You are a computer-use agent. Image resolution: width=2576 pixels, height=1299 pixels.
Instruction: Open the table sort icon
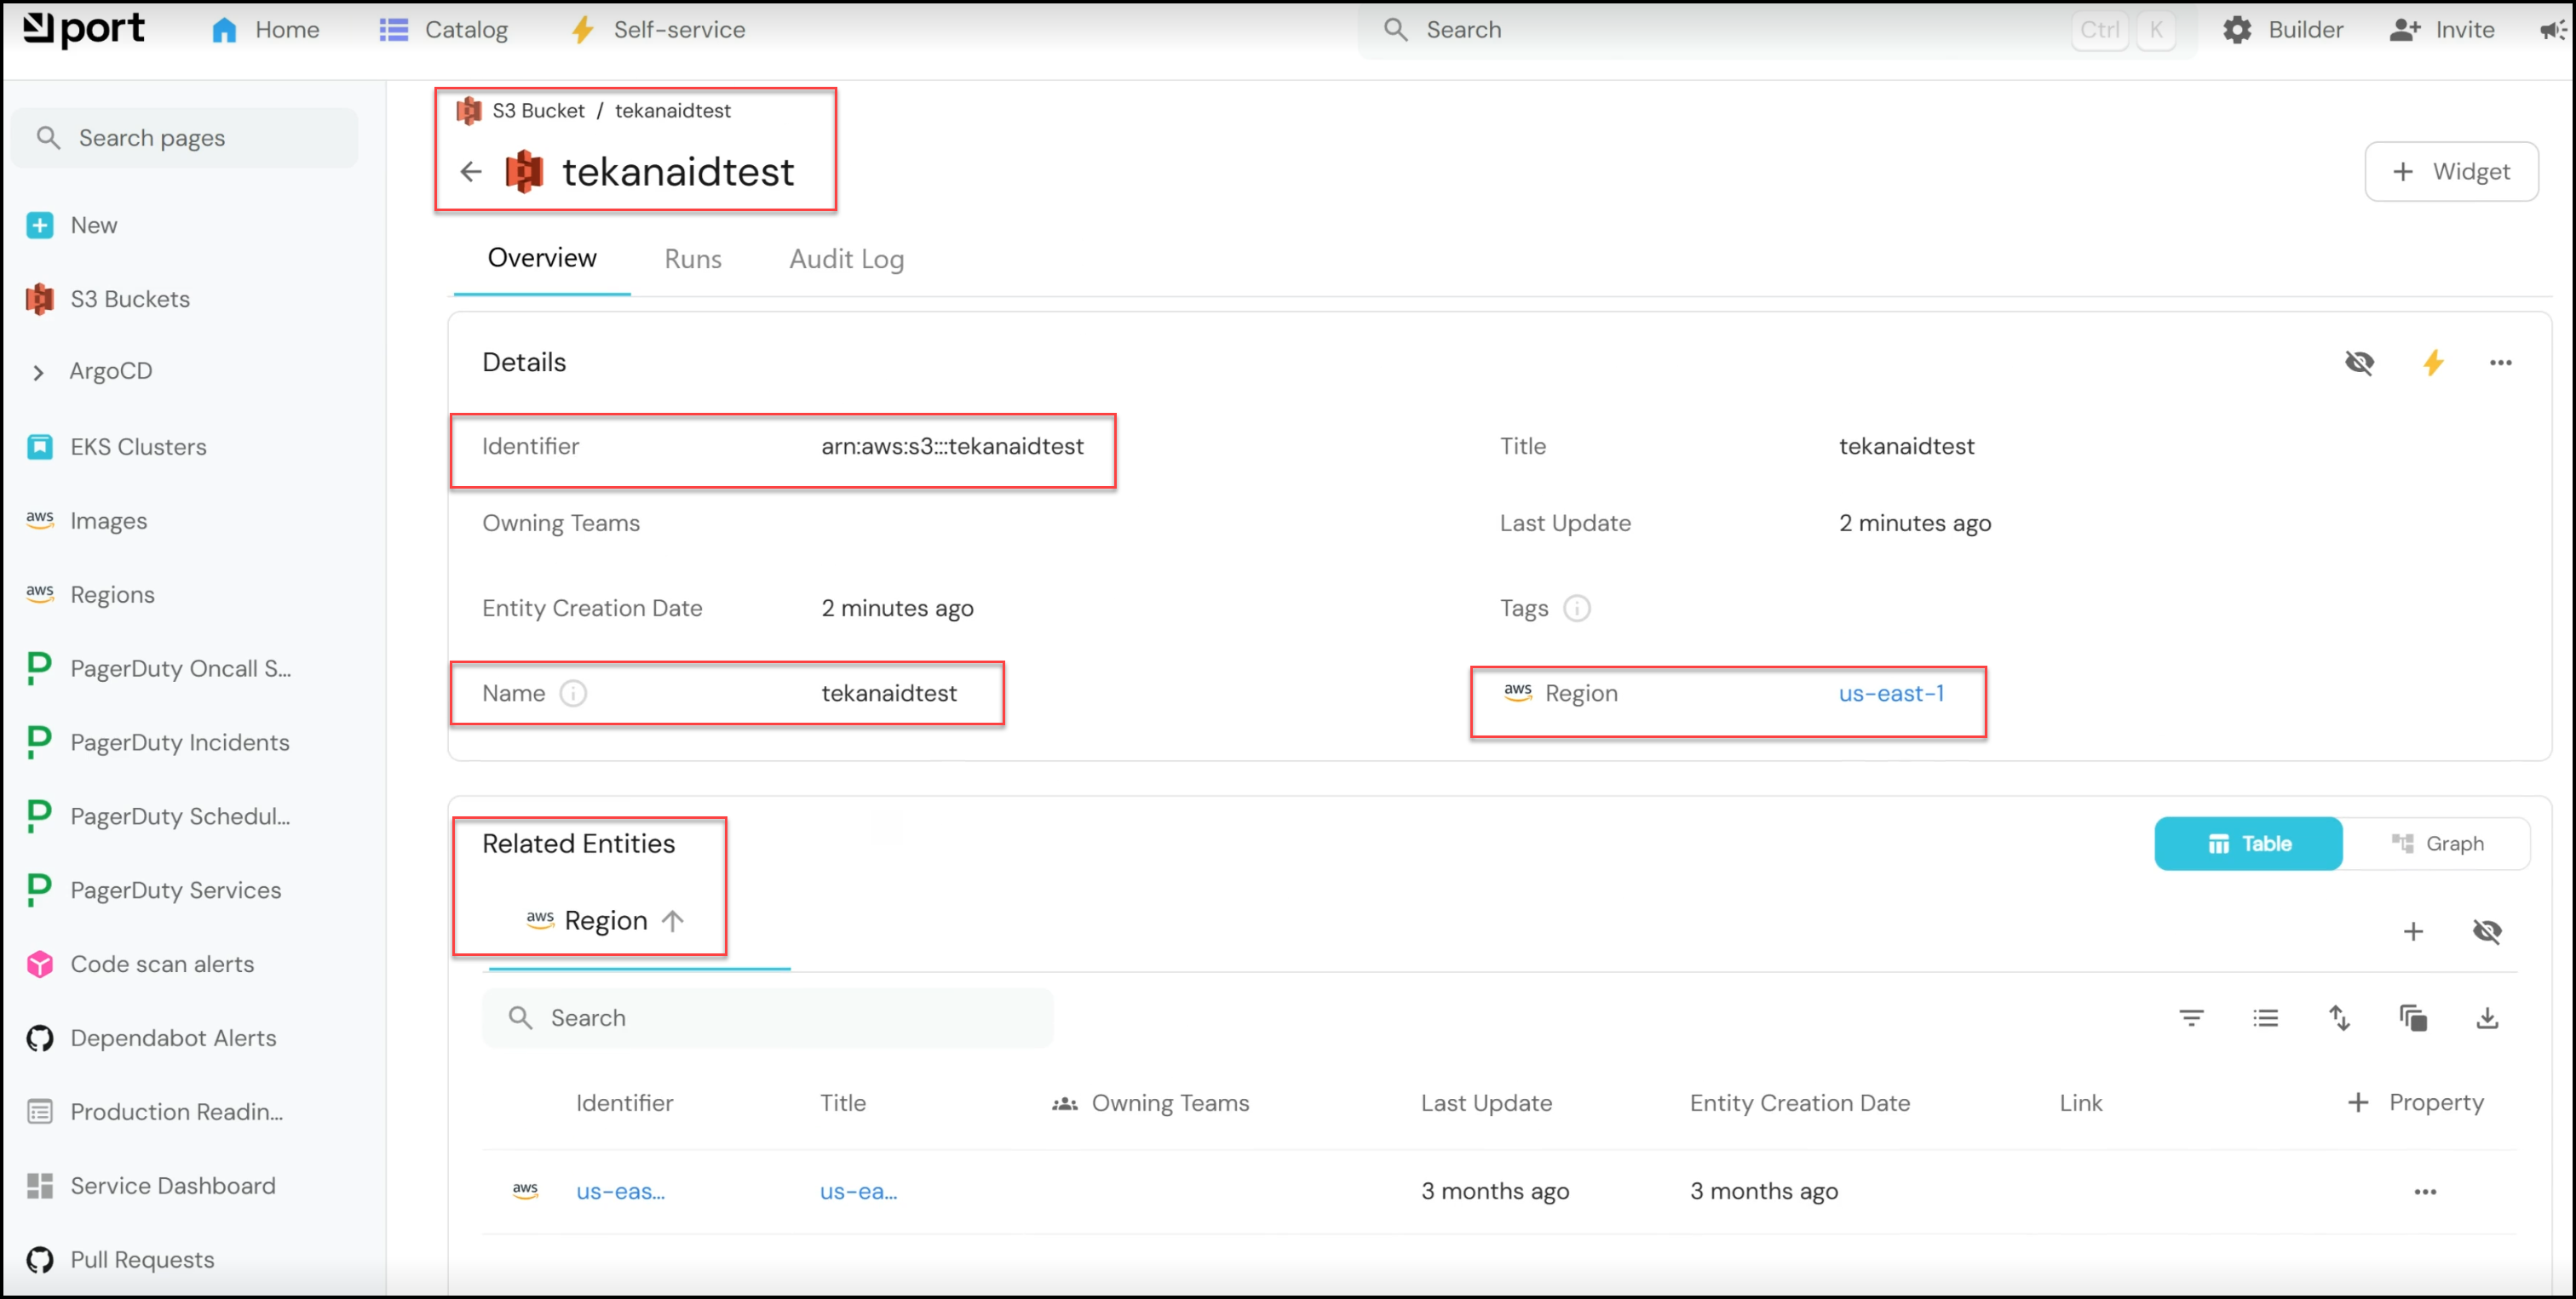click(x=2339, y=1018)
